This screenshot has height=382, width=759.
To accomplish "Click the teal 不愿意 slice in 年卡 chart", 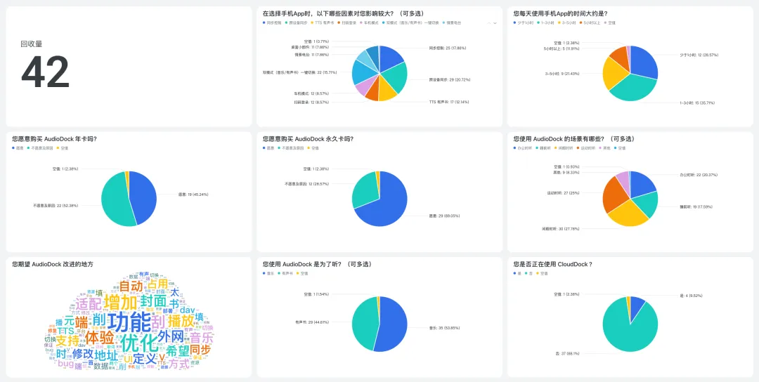I will tap(115, 199).
